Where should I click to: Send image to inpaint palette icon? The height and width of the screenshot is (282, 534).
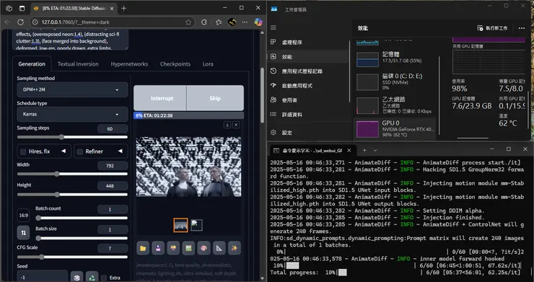(x=203, y=248)
